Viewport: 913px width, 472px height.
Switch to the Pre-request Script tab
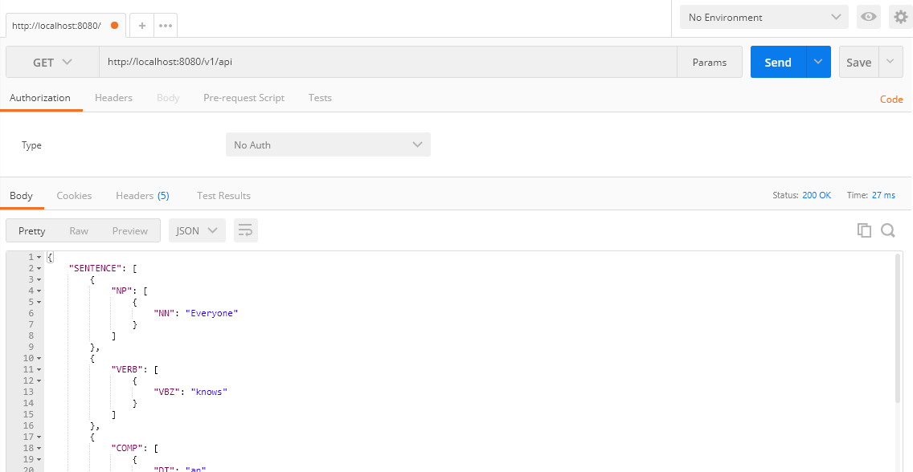[244, 97]
